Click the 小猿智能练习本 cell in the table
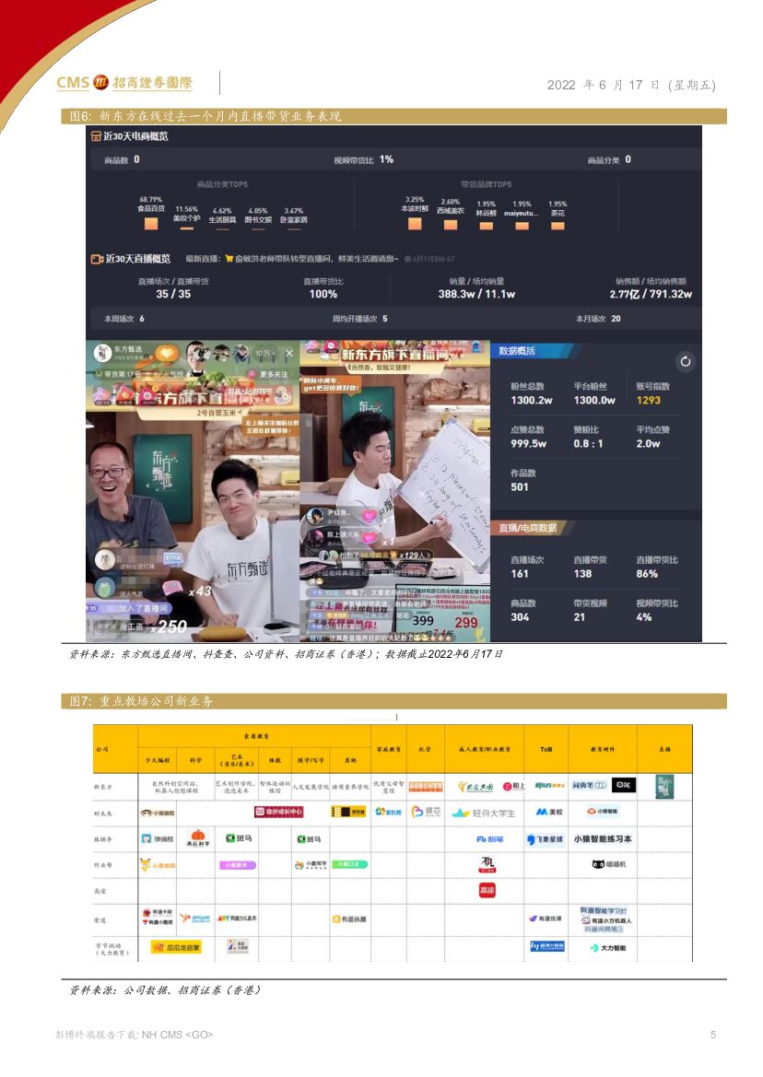This screenshot has height=1077, width=763. [x=603, y=838]
